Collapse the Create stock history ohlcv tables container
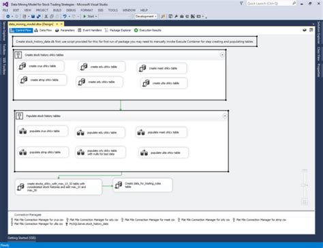323x248 pixels. coord(222,55)
